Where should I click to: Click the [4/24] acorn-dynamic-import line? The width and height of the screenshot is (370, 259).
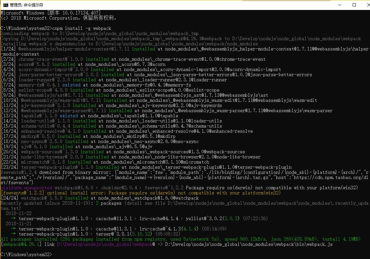click(x=141, y=69)
